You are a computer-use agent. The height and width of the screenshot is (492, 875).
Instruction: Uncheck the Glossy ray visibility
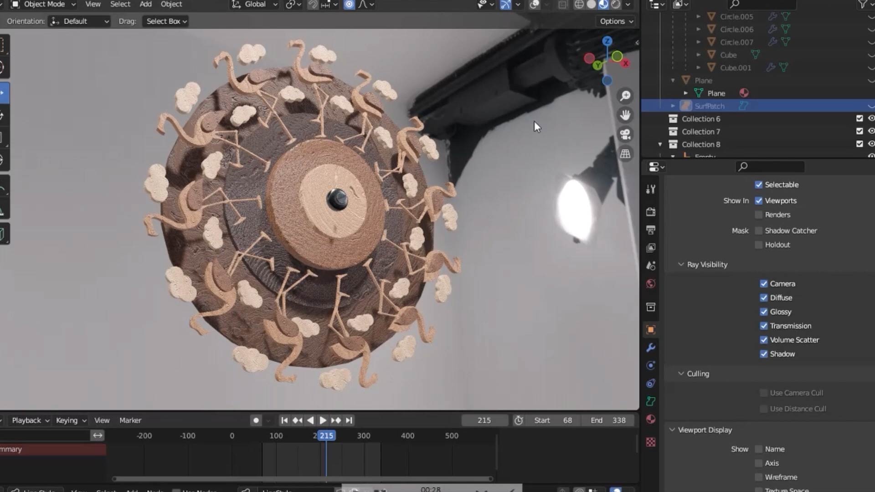point(764,312)
